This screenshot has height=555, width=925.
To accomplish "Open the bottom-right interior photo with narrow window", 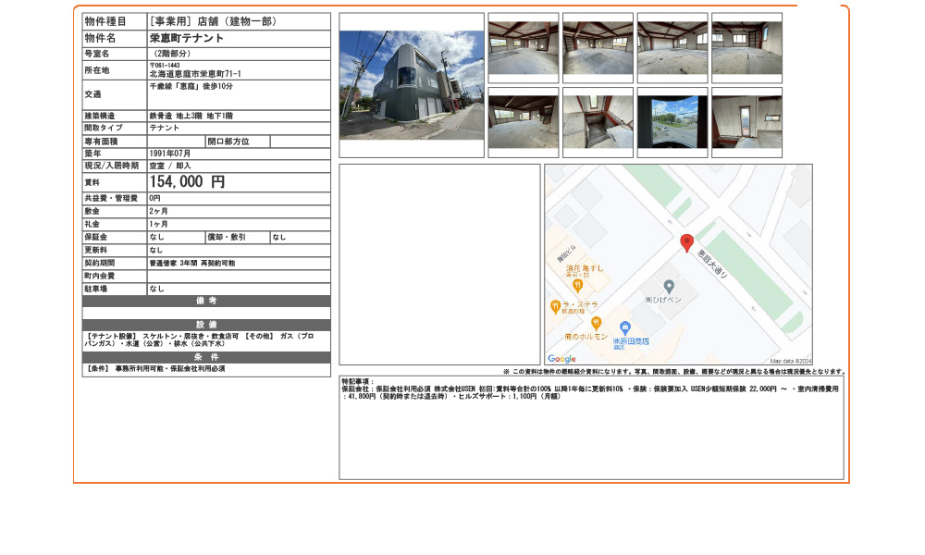I will (x=746, y=122).
